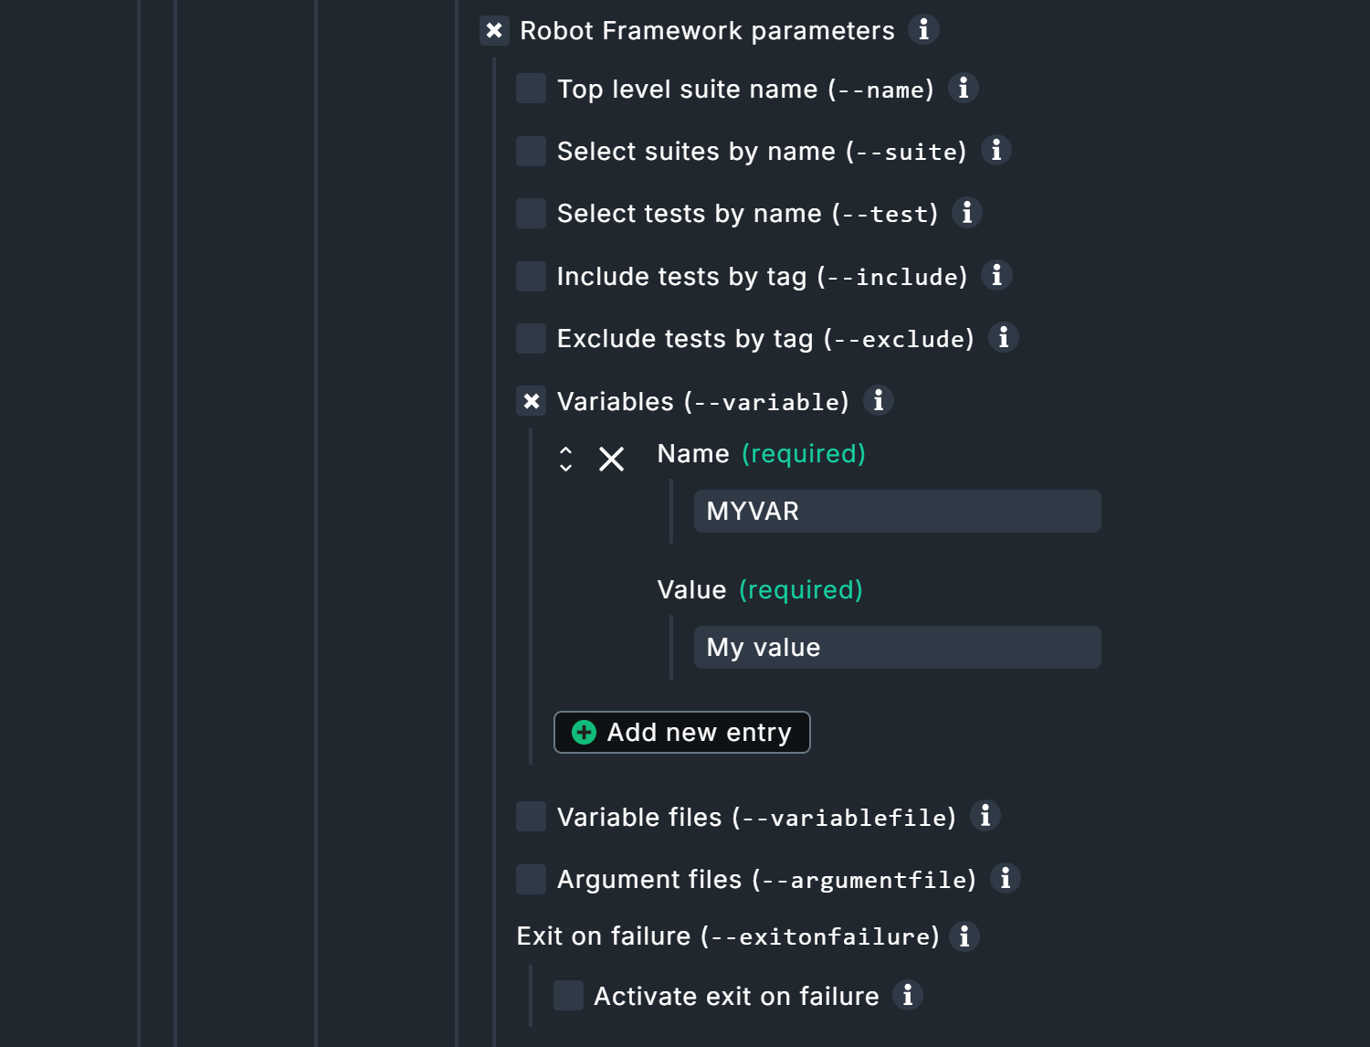Remove the MYVAR variable entry
This screenshot has height=1047, width=1370.
click(x=611, y=460)
